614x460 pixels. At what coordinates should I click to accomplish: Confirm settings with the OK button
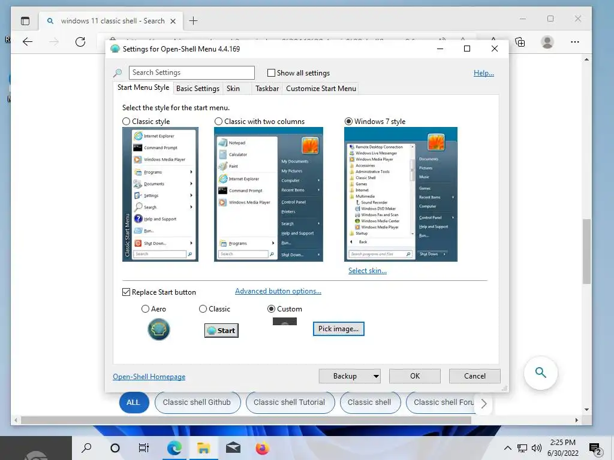point(415,376)
